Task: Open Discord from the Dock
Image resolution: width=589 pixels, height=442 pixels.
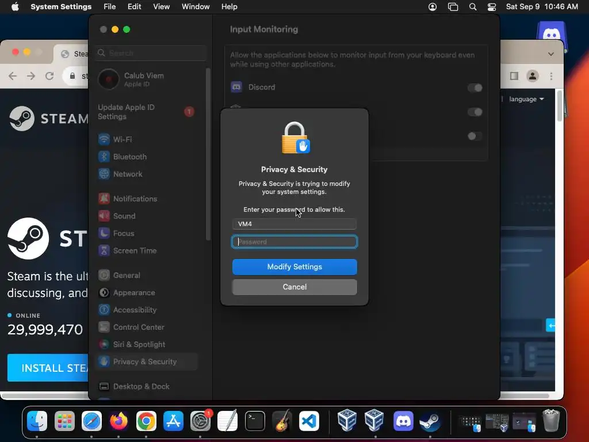Action: click(x=403, y=421)
